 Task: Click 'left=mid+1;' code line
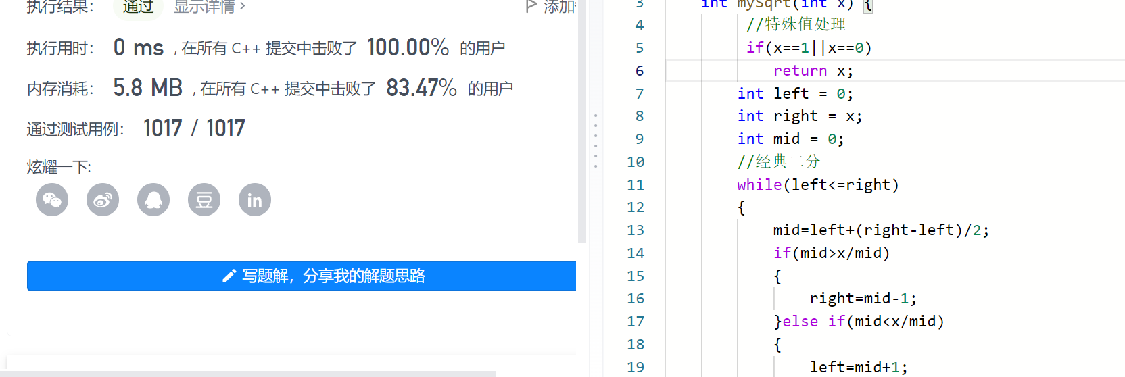[x=859, y=368]
